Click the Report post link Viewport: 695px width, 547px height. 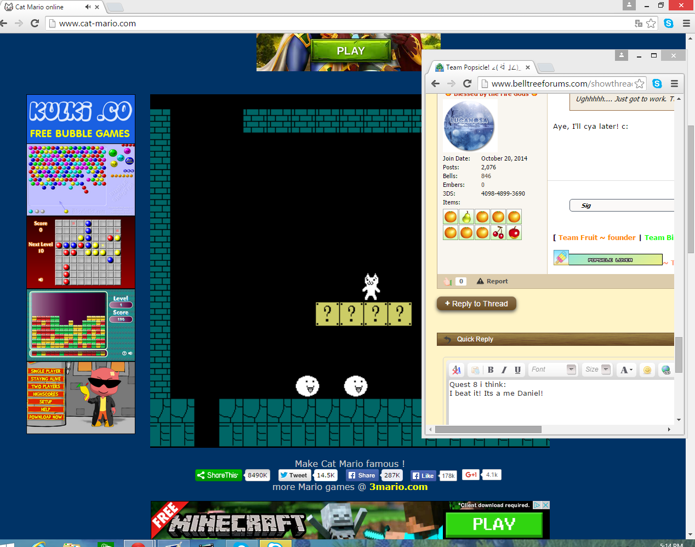click(x=492, y=281)
